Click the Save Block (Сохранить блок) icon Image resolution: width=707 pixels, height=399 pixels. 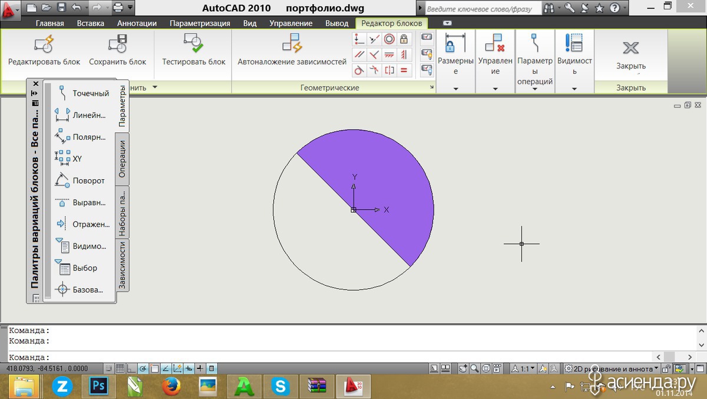118,44
